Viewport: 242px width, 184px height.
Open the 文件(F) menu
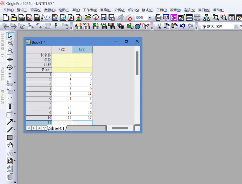click(9, 10)
